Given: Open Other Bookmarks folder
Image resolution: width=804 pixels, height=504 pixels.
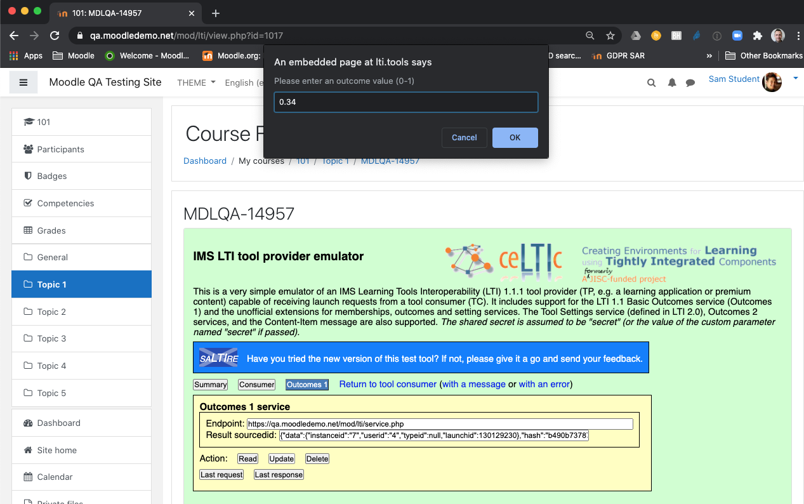Looking at the screenshot, I should 763,56.
